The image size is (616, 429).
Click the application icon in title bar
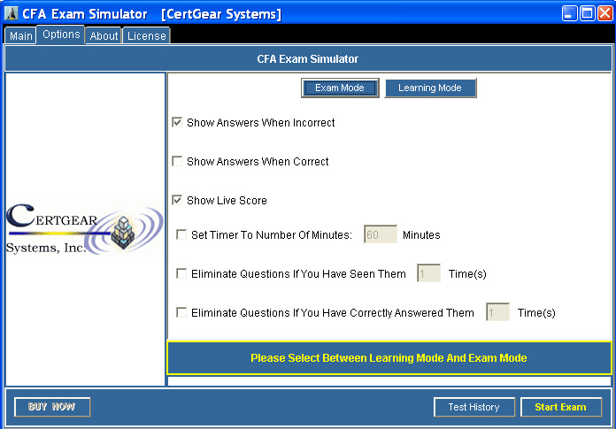pyautogui.click(x=11, y=14)
